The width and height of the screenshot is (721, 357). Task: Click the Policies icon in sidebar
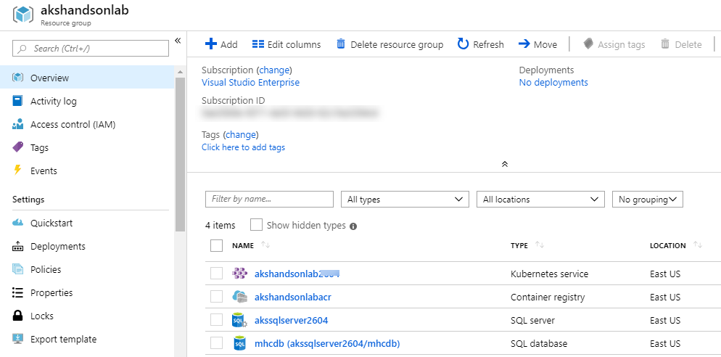tap(17, 269)
